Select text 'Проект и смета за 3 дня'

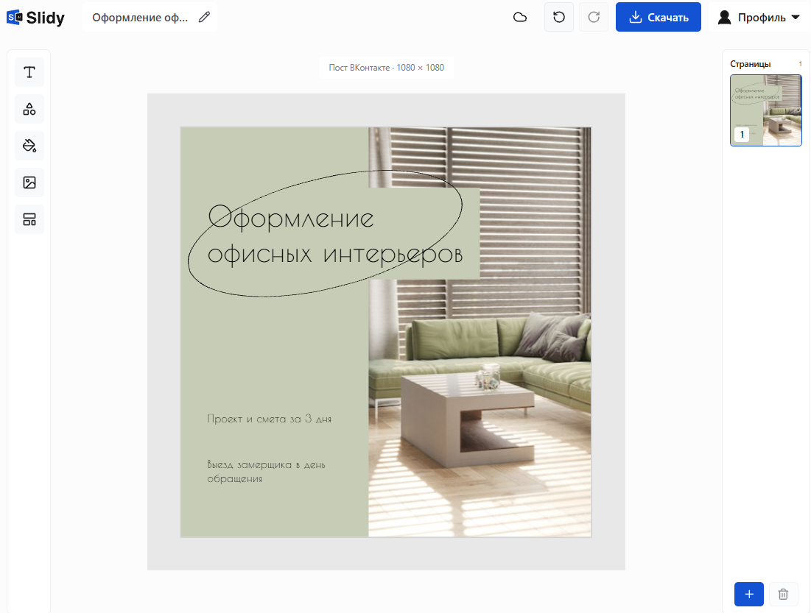(x=269, y=419)
